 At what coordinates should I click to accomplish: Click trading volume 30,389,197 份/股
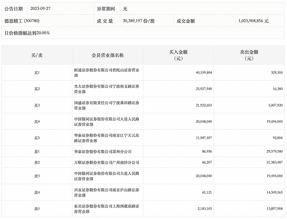139,21
